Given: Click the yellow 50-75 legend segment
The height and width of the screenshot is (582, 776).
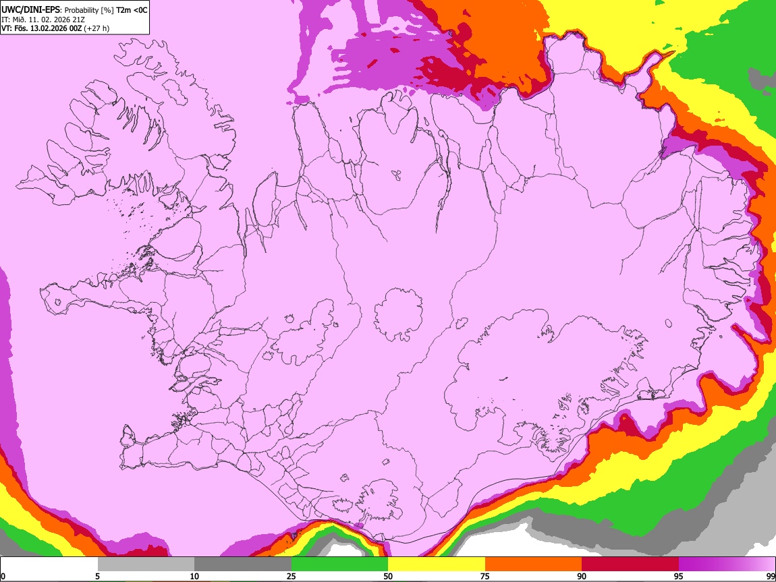Looking at the screenshot, I should (x=437, y=564).
